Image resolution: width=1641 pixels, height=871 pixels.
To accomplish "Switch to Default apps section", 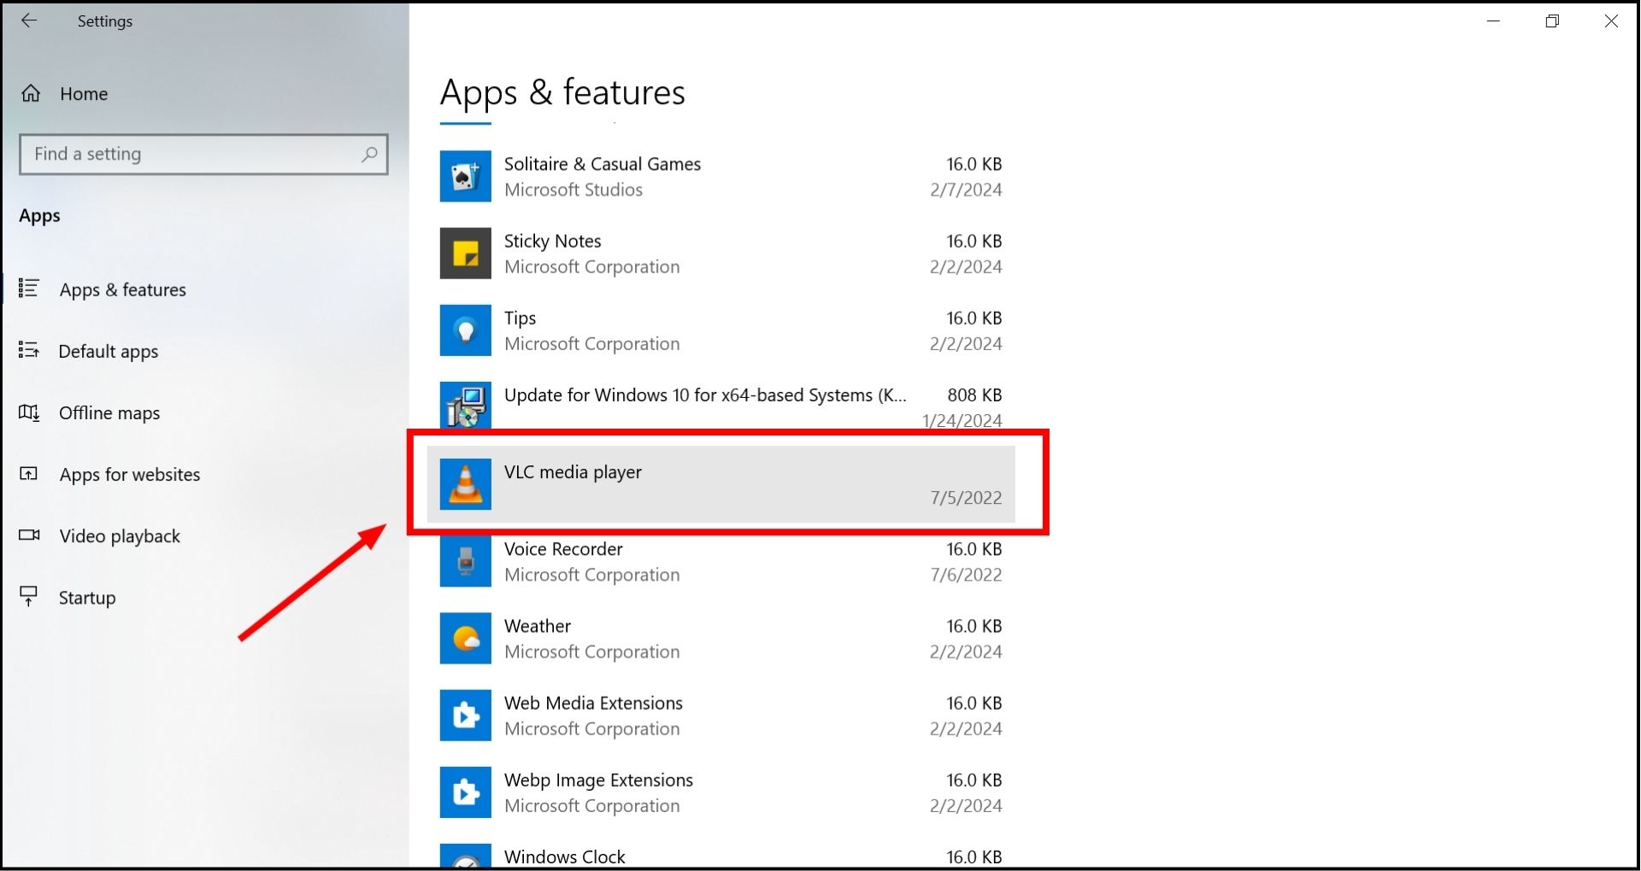I will pyautogui.click(x=108, y=352).
